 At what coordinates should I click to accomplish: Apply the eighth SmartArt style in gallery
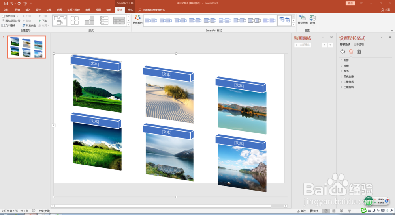254,20
